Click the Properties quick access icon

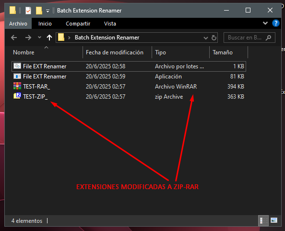tap(28, 11)
